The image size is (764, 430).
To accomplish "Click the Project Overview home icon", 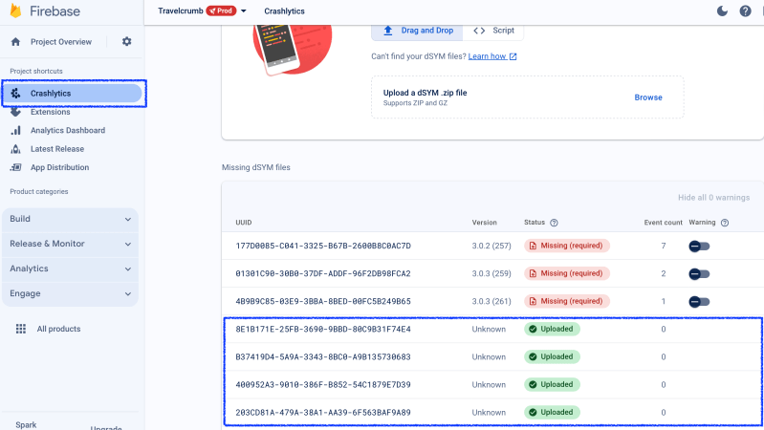I will (15, 42).
